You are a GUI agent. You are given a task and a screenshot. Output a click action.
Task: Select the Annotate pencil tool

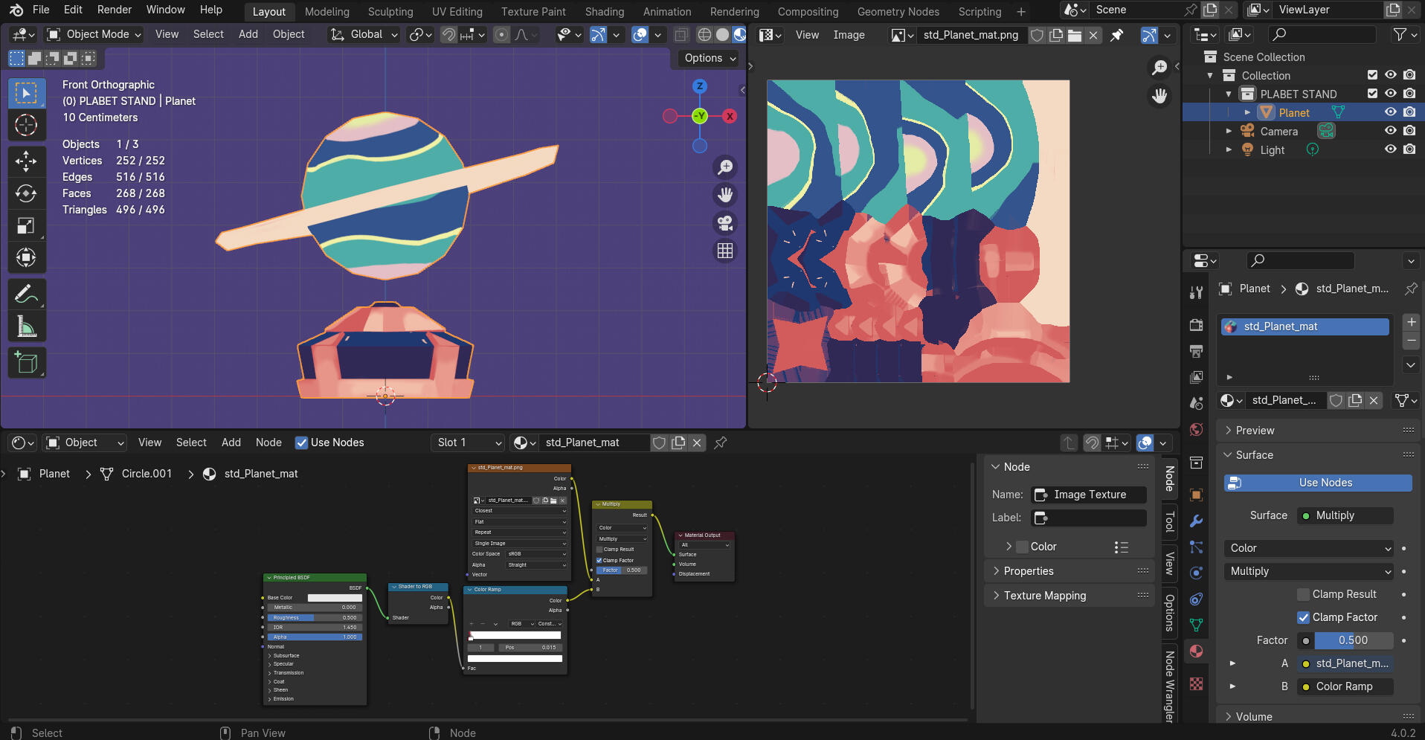pyautogui.click(x=26, y=295)
